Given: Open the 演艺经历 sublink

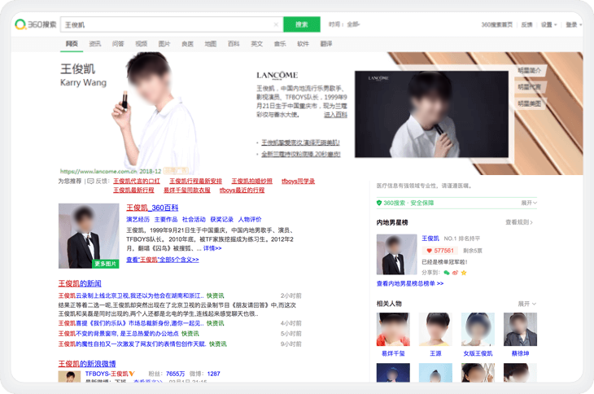Looking at the screenshot, I should (x=138, y=219).
